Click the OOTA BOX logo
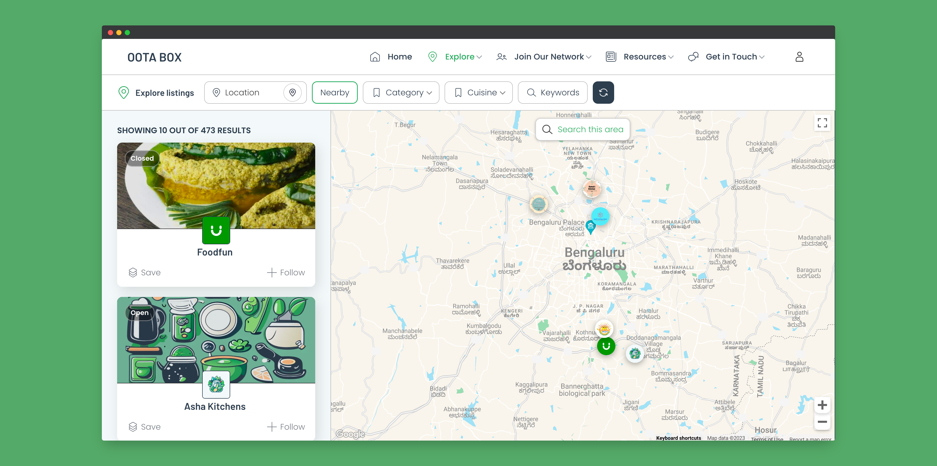This screenshot has width=937, height=466. pyautogui.click(x=154, y=57)
